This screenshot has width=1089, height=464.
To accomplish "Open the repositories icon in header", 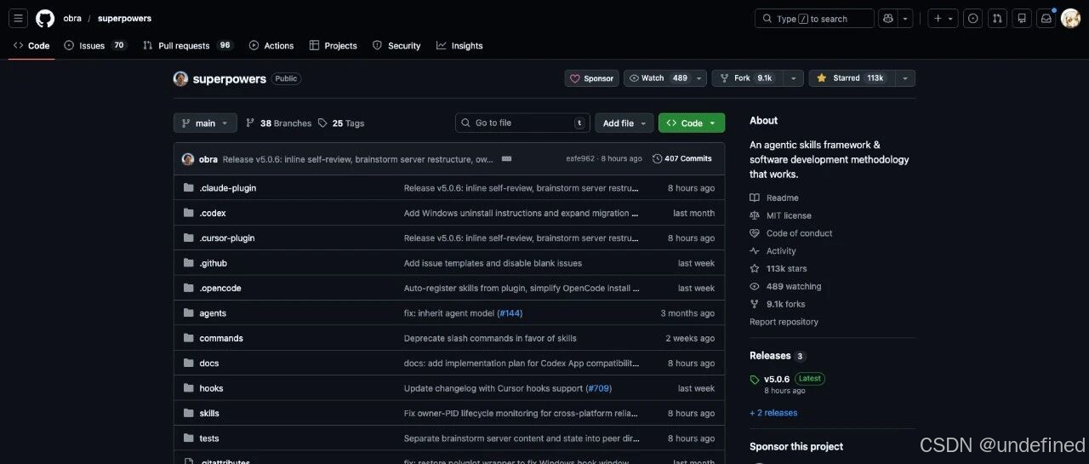I will (1022, 18).
